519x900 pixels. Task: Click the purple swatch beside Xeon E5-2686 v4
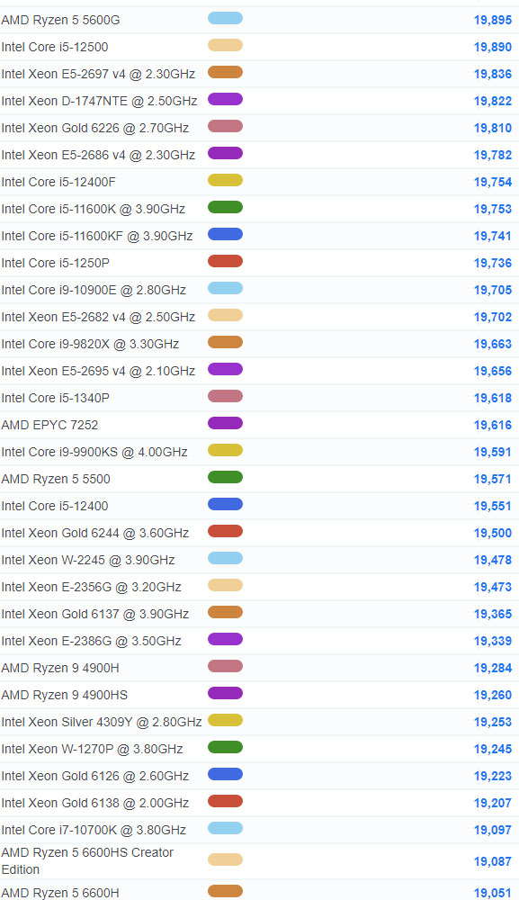[x=225, y=153]
